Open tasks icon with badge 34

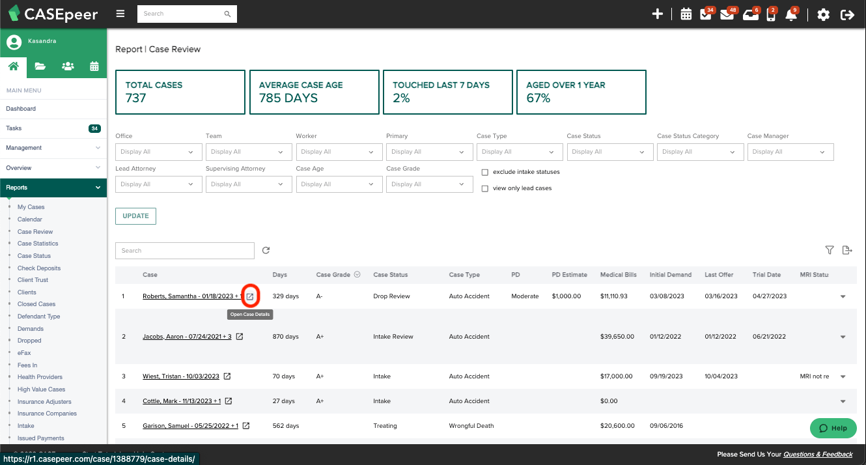tap(706, 14)
